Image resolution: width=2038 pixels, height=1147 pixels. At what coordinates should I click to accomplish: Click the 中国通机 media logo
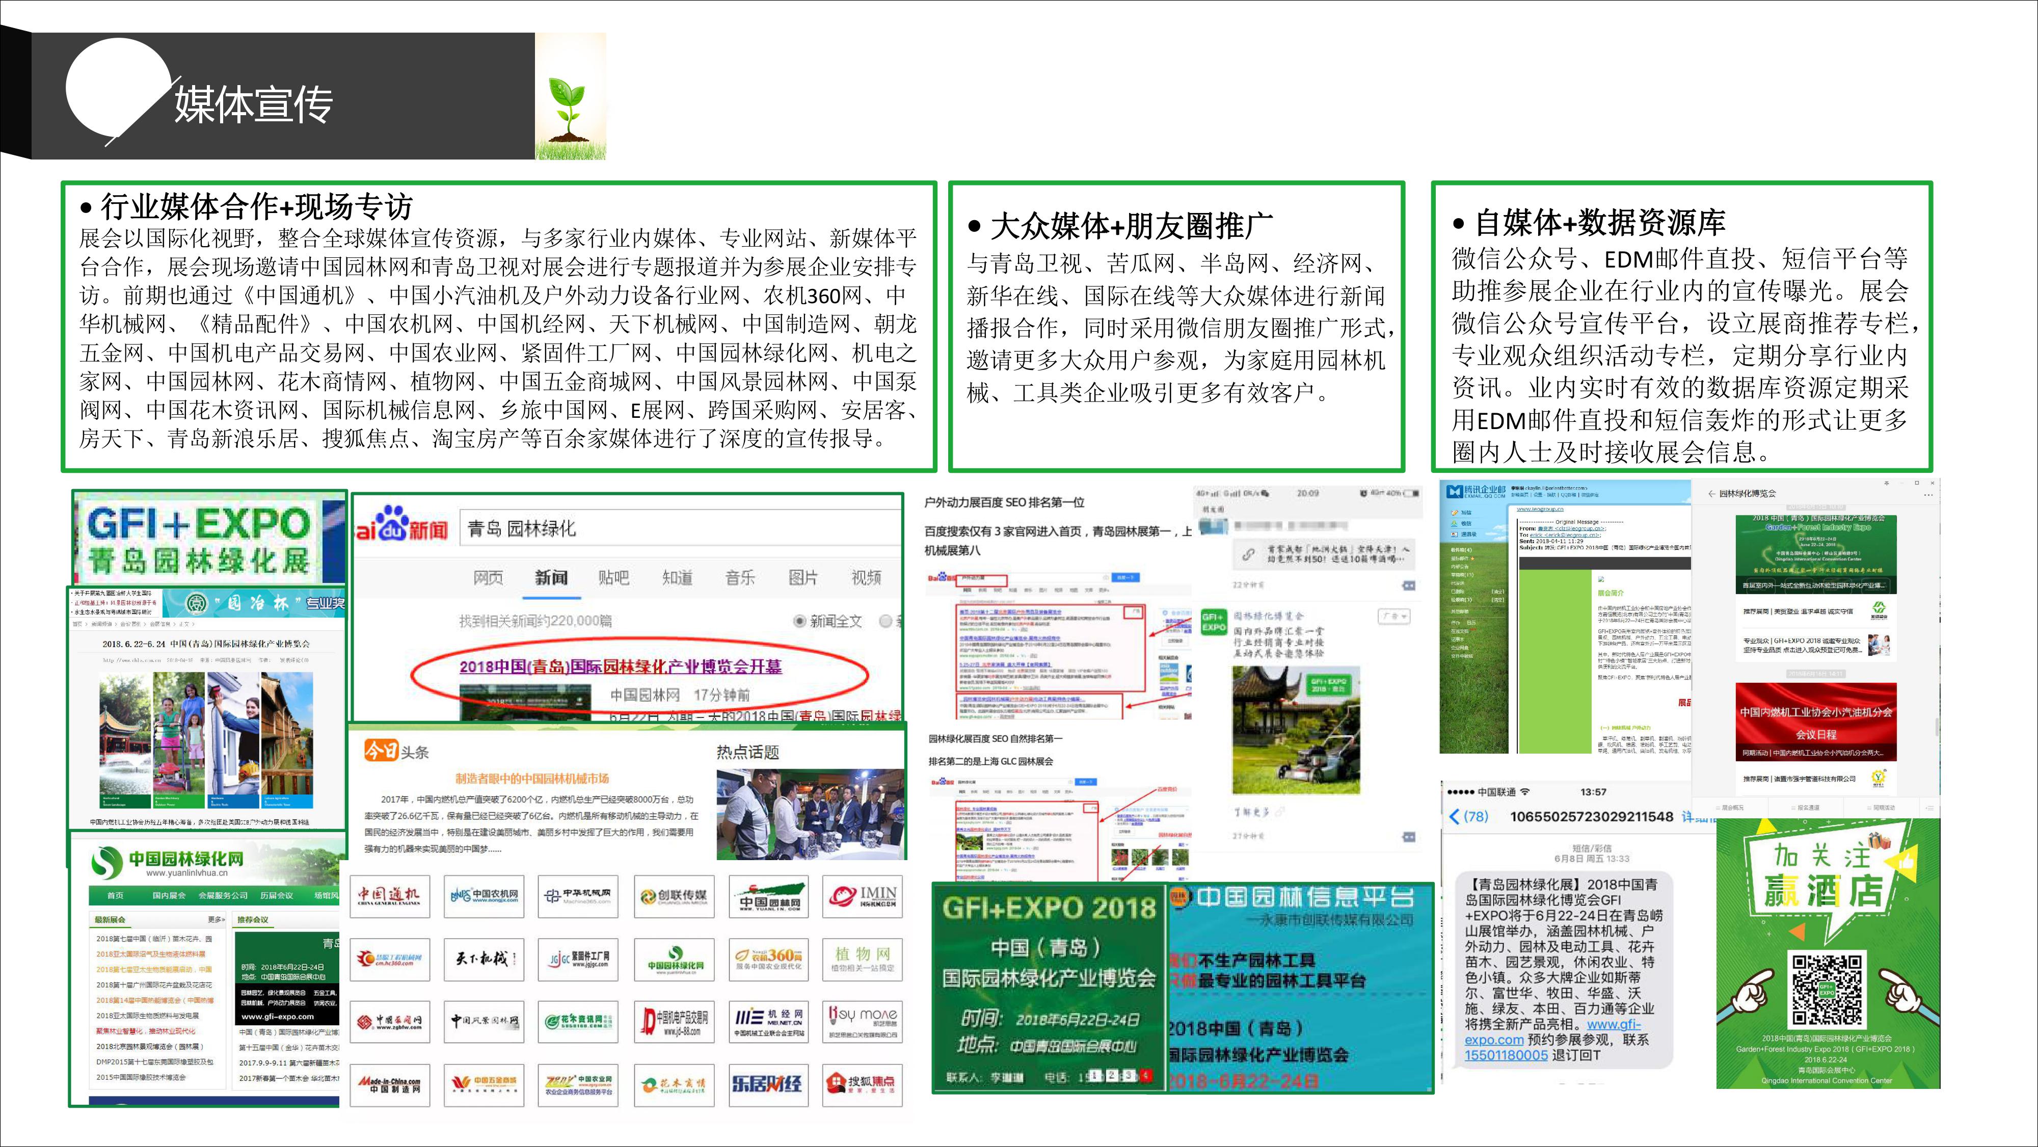pos(390,896)
